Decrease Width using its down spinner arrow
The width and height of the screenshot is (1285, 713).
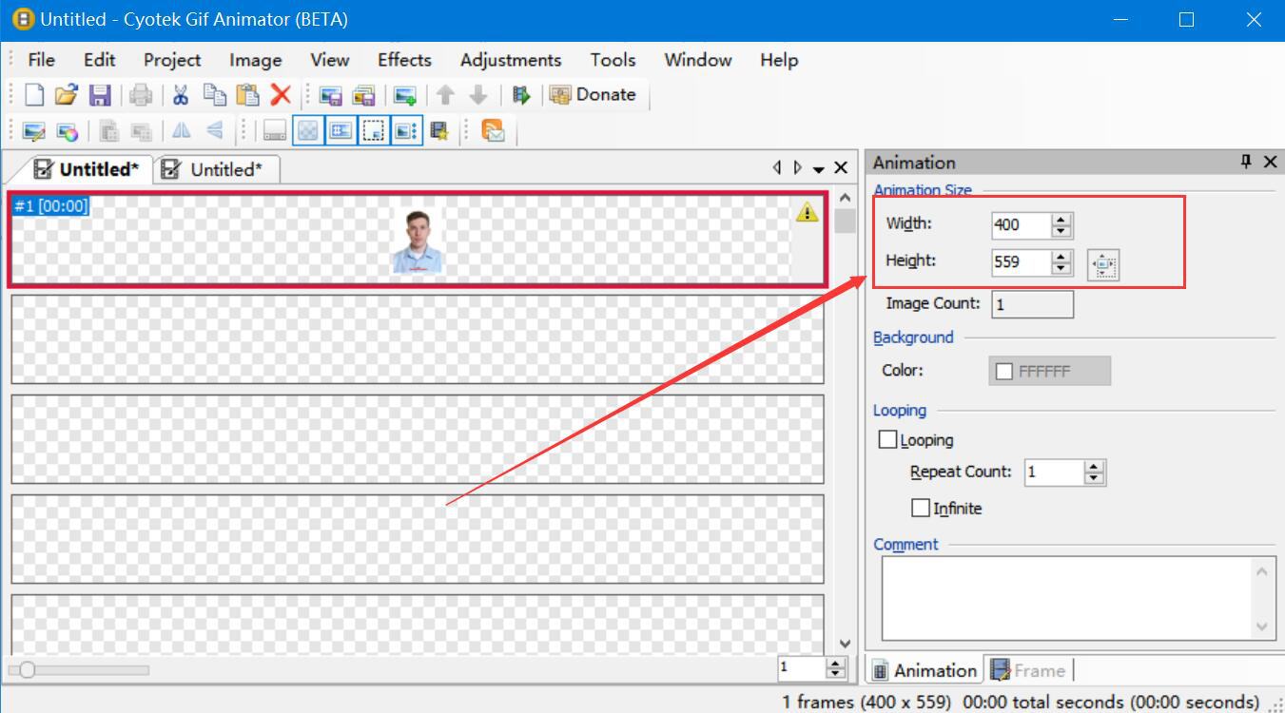(1062, 231)
